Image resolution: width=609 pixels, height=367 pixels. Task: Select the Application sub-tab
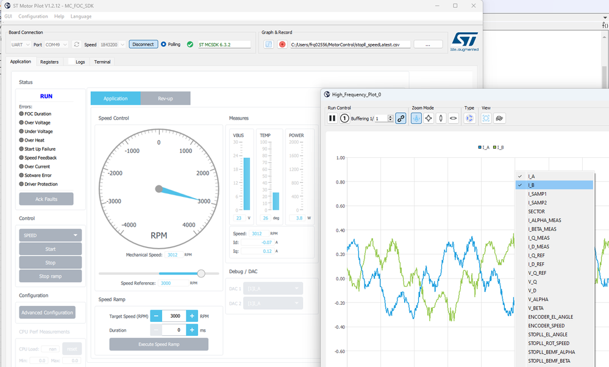click(x=115, y=98)
